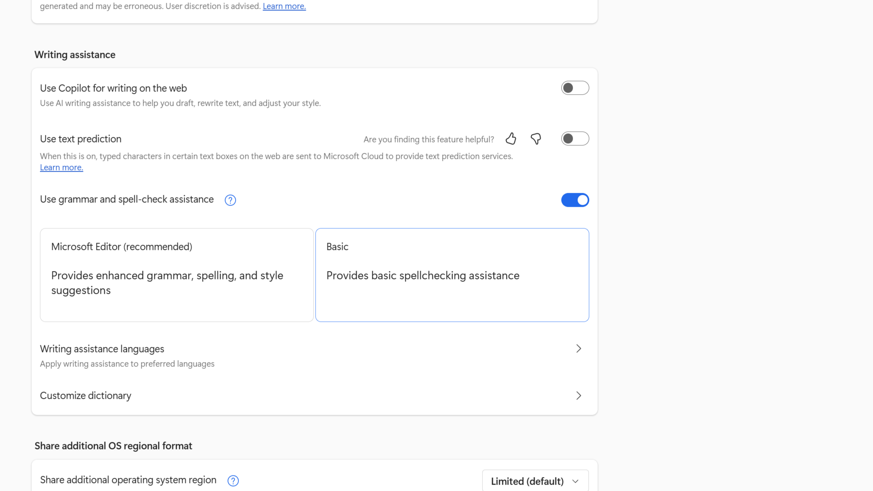Viewport: 873px width, 491px height.
Task: Click the Writing assistance languages row title
Action: pyautogui.click(x=102, y=349)
